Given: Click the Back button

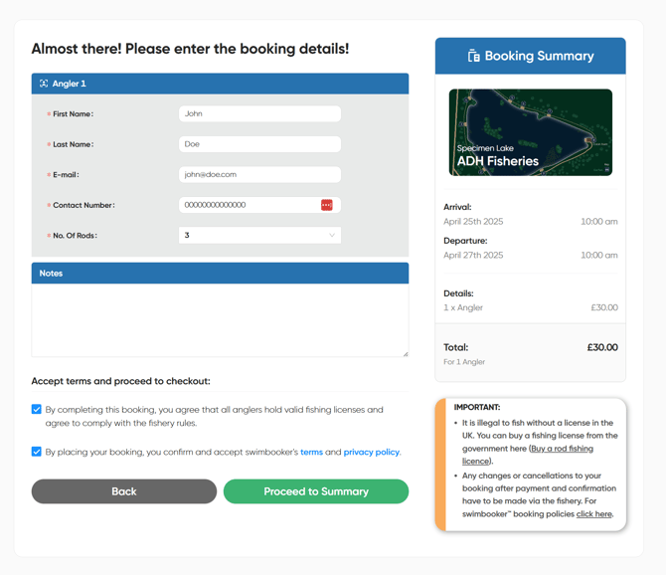Looking at the screenshot, I should [x=123, y=491].
